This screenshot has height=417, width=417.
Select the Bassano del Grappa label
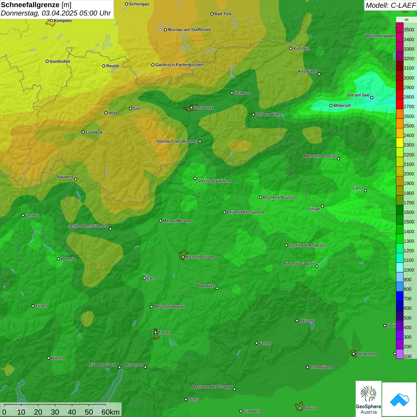(x=212, y=387)
